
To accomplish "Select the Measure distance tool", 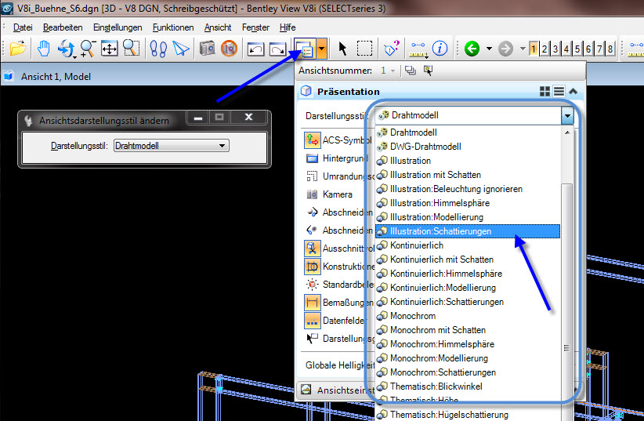I will tap(418, 49).
